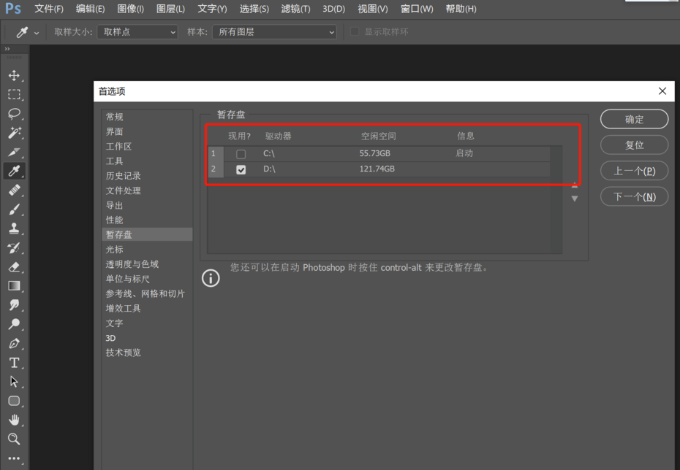Select 暂存盘 preferences category

point(147,234)
